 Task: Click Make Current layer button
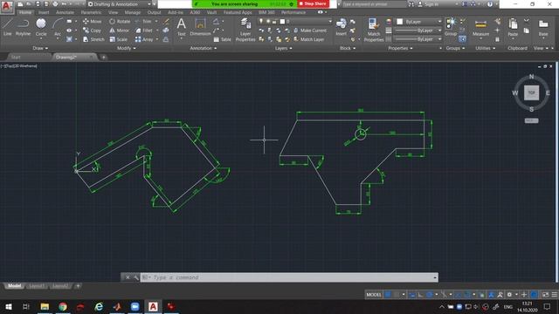pyautogui.click(x=310, y=31)
